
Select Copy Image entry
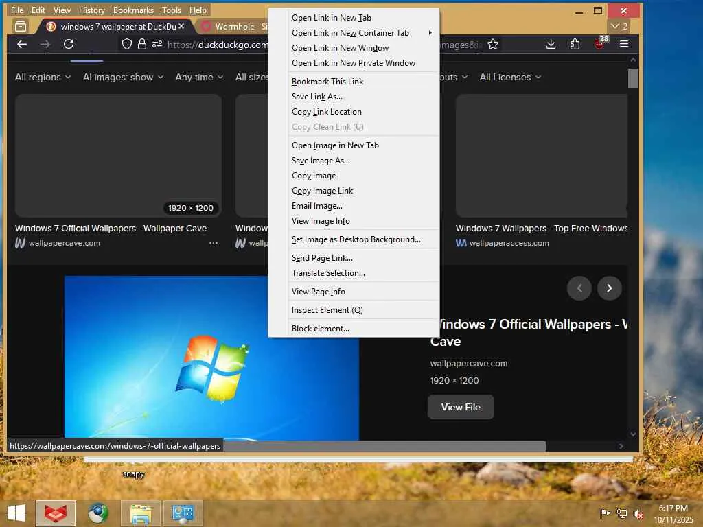(364, 176)
